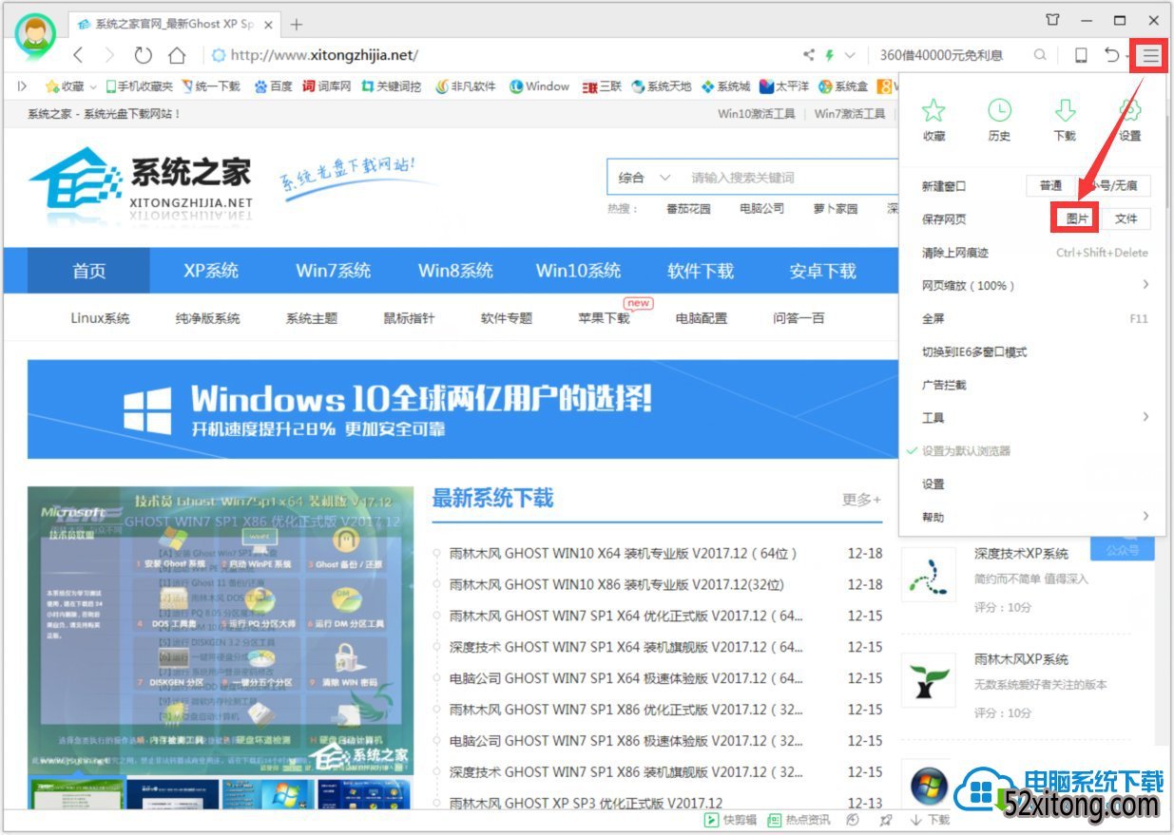
Task: Open the skin (shirt) icon in title bar
Action: 1052,19
